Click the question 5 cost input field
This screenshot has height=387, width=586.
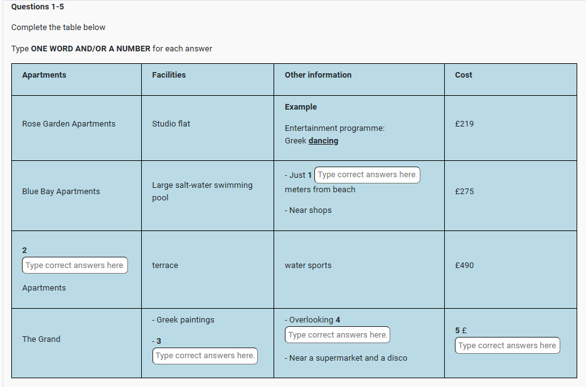[x=507, y=346]
